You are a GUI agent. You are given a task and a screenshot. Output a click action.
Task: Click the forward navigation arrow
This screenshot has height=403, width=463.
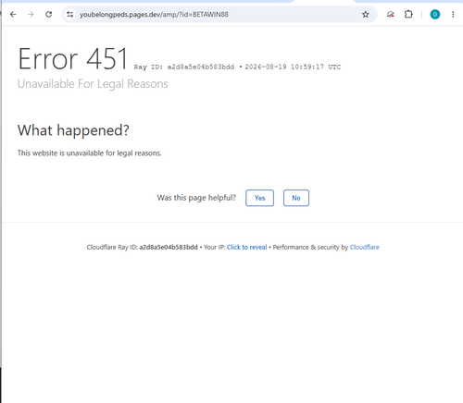[x=31, y=14]
